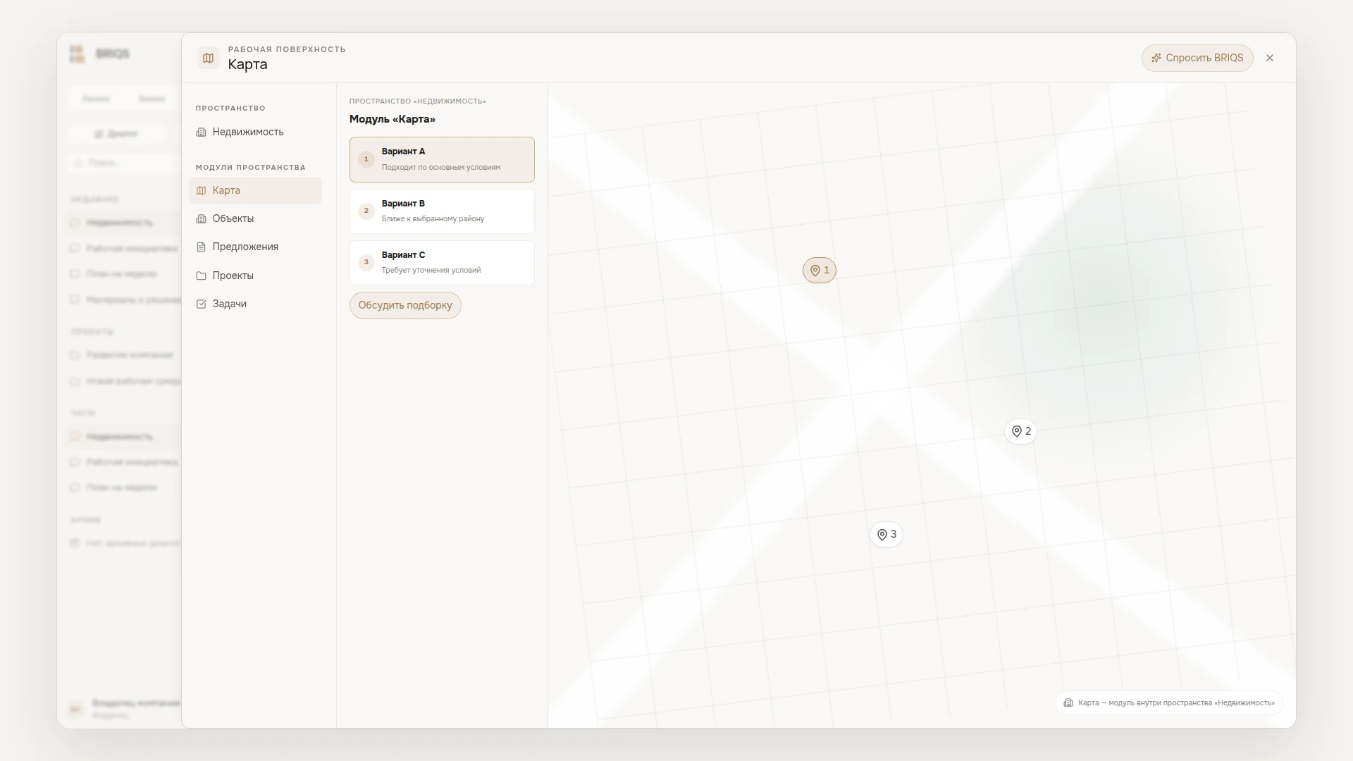
Task: Select map pin number 1
Action: coord(820,270)
